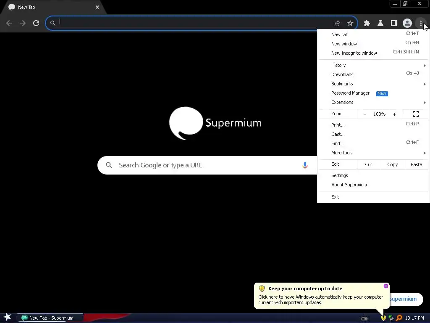Click the magnifier in the Google search box
430x323 pixels.
coord(109,165)
